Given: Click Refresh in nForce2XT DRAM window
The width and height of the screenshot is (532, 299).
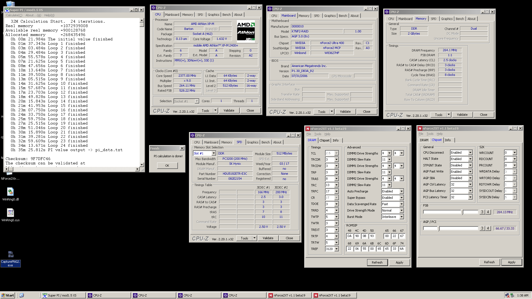Looking at the screenshot, I should pyautogui.click(x=377, y=262).
